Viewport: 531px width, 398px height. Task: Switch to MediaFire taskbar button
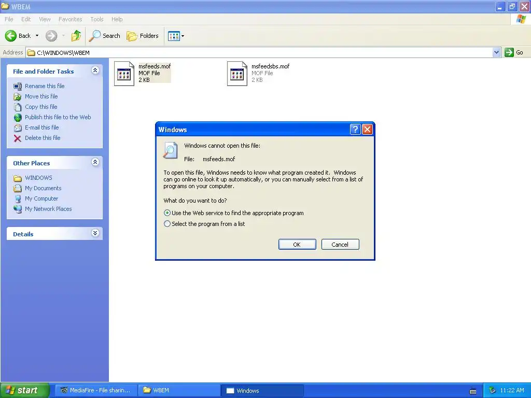(x=96, y=390)
